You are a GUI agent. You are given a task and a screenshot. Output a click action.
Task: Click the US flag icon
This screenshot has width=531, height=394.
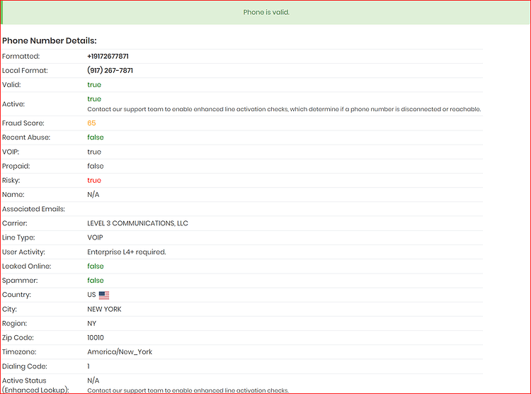[x=104, y=295]
